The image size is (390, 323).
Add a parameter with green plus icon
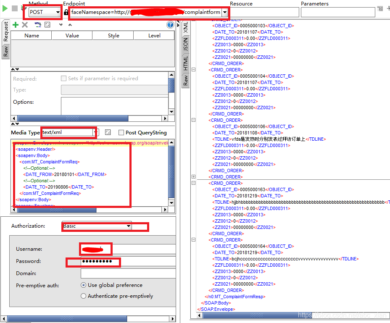click(15, 25)
